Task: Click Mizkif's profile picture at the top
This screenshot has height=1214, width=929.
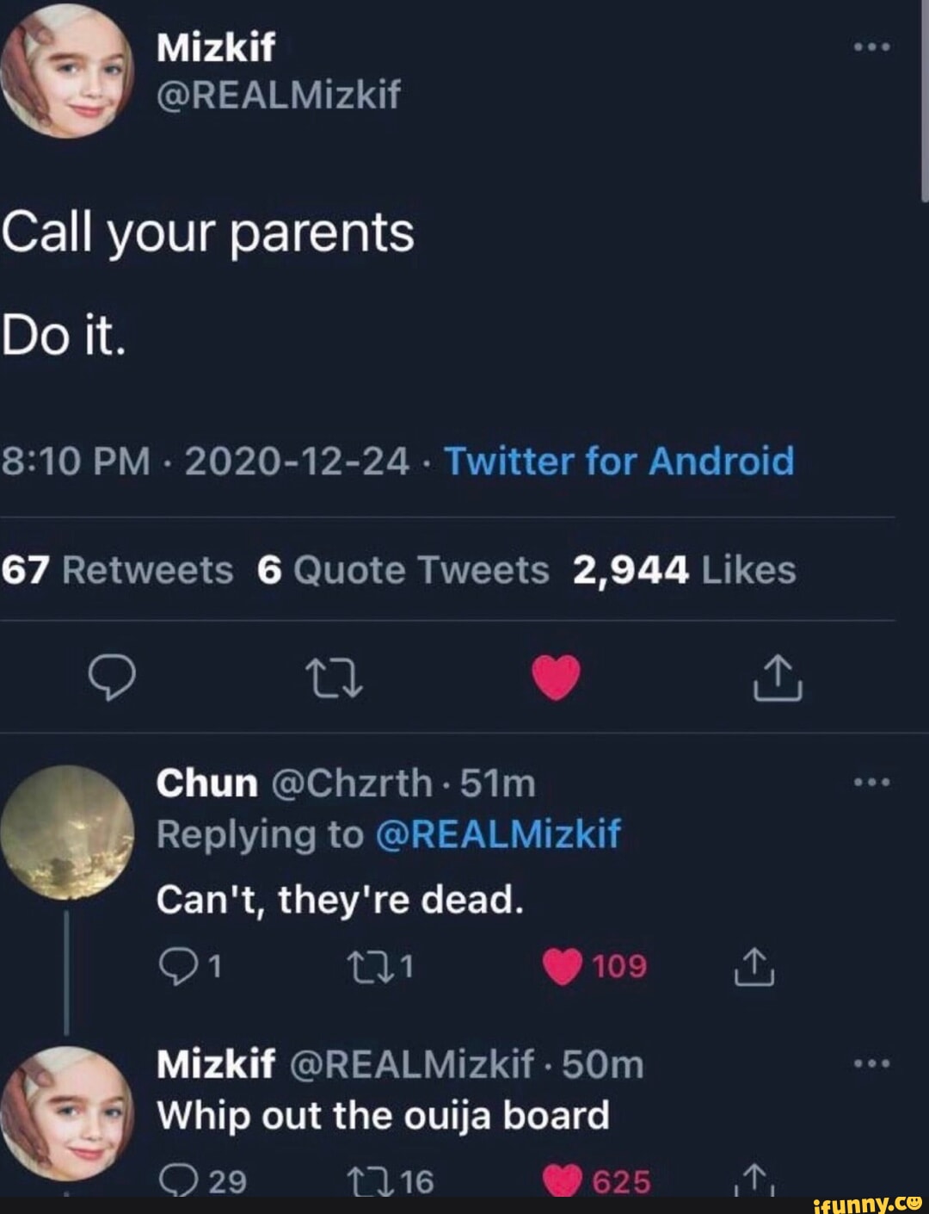Action: [x=69, y=69]
